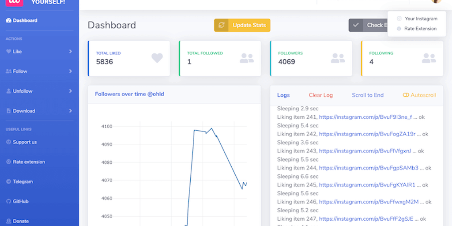Open the BvuFgKYAIR1 Instagram link
Viewport: 452px width, 226px height.
(x=367, y=185)
